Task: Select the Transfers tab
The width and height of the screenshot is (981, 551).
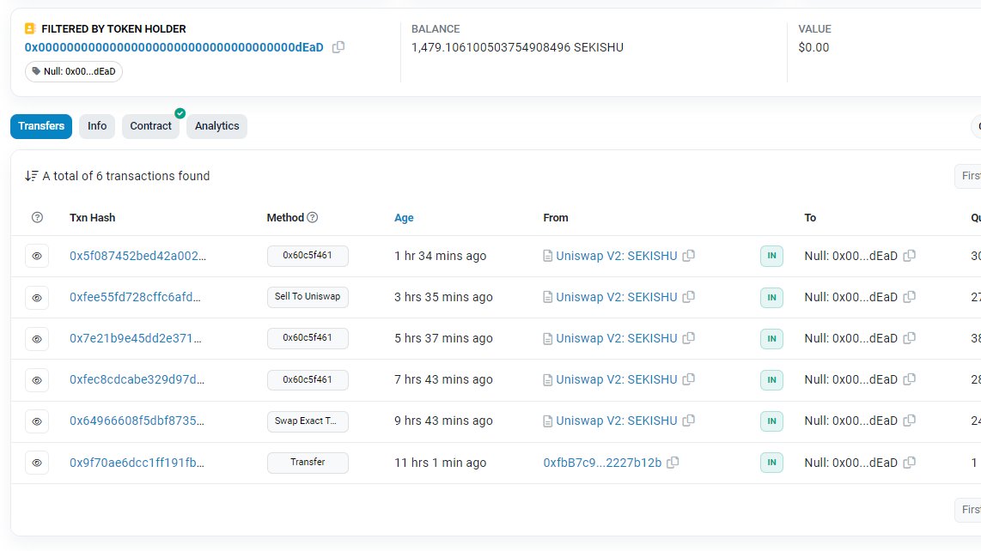Action: click(x=41, y=125)
